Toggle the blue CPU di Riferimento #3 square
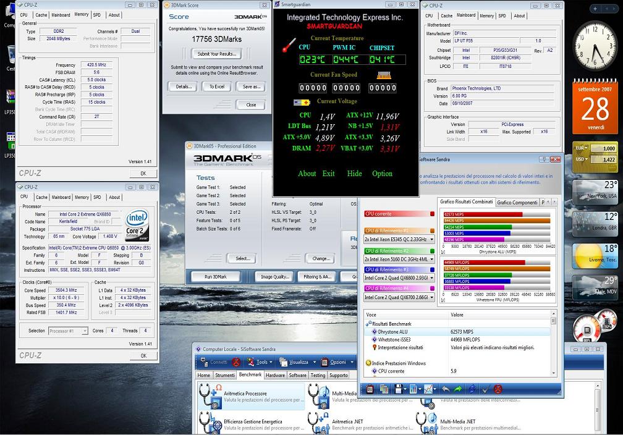Image resolution: width=623 pixels, height=435 pixels. click(x=432, y=270)
